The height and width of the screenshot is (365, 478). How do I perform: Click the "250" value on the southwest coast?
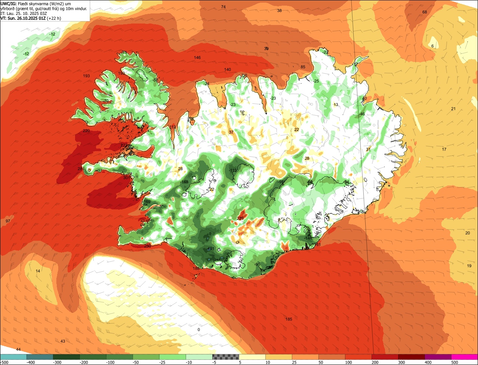[x=148, y=246]
